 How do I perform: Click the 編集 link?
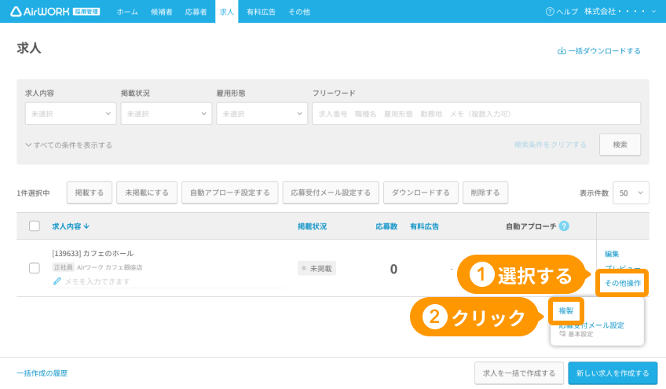point(612,254)
